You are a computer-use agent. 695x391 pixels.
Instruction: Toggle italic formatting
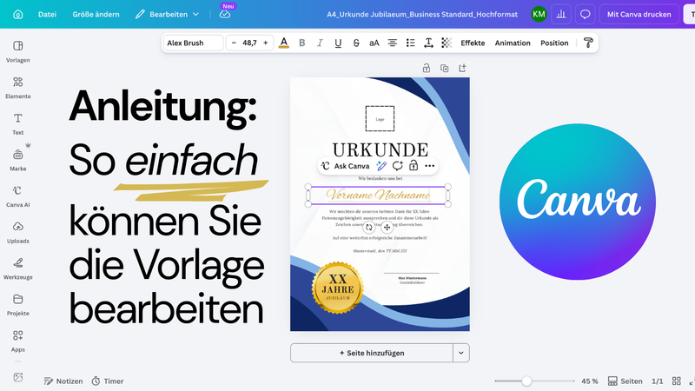click(320, 43)
